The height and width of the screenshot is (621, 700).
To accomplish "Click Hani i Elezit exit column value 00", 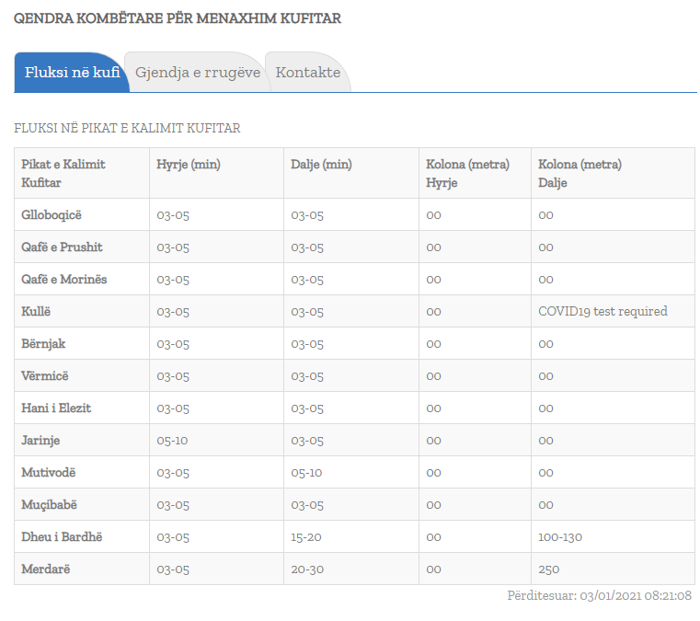I will point(545,408).
